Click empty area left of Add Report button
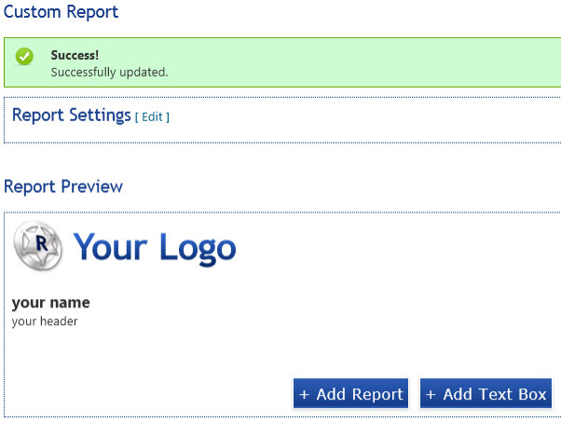561x422 pixels. click(x=149, y=393)
